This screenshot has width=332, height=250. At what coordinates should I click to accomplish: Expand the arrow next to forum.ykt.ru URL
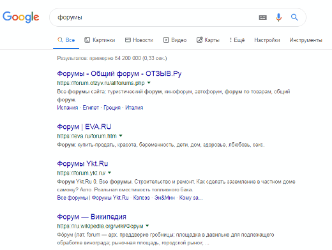(109, 173)
